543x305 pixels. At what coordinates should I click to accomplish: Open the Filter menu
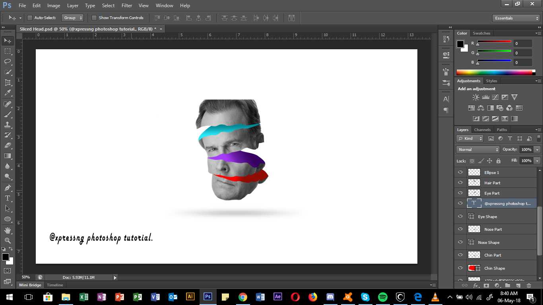[x=126, y=5]
